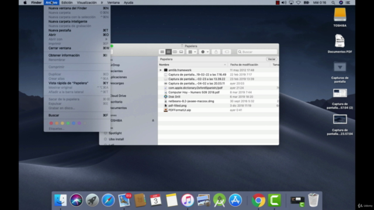Focus the Buscar search field

[x=257, y=52]
